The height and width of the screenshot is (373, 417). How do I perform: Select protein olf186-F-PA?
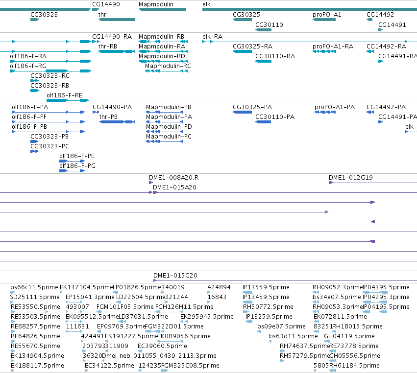click(49, 112)
